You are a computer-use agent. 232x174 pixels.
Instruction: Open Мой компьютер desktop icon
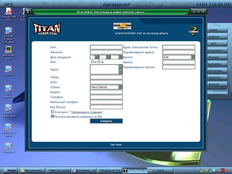pyautogui.click(x=9, y=92)
